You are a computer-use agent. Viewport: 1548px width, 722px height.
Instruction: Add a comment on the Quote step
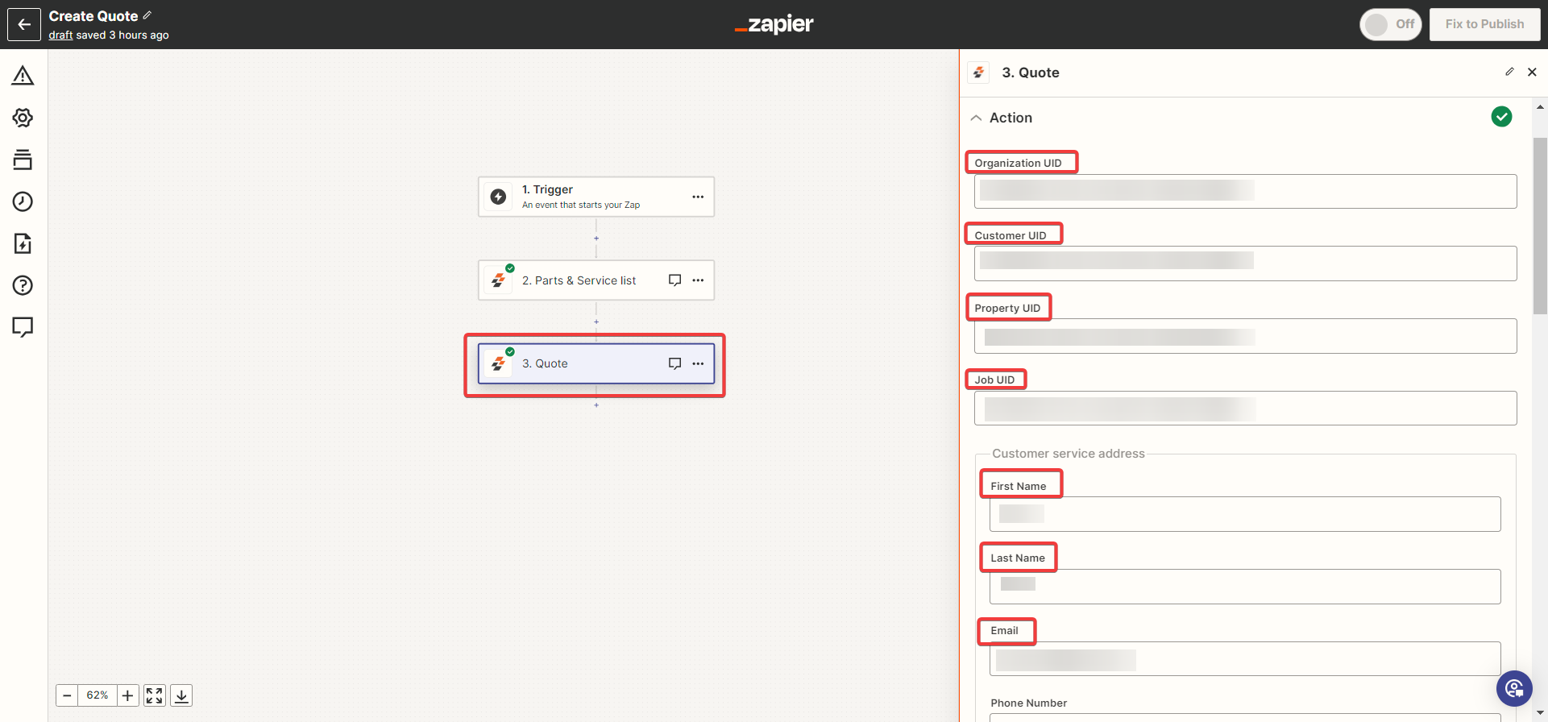point(675,363)
